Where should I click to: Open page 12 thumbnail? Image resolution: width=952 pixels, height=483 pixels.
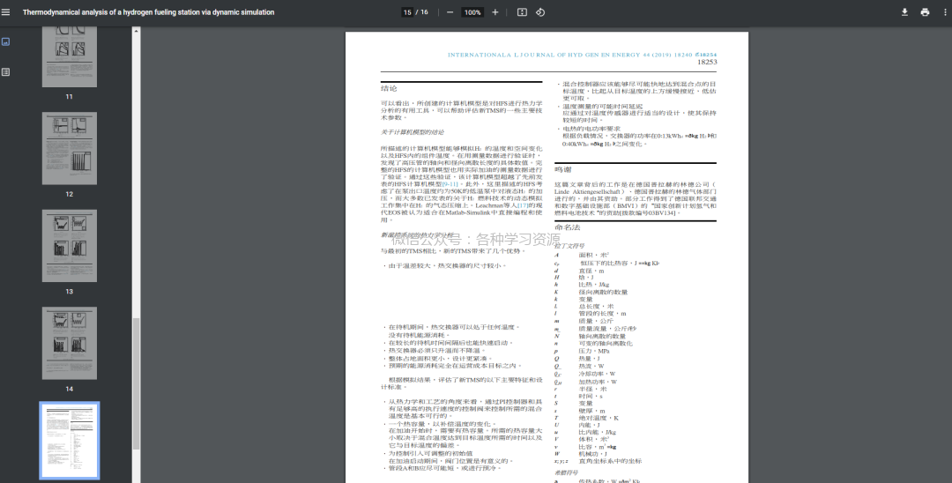pos(70,148)
